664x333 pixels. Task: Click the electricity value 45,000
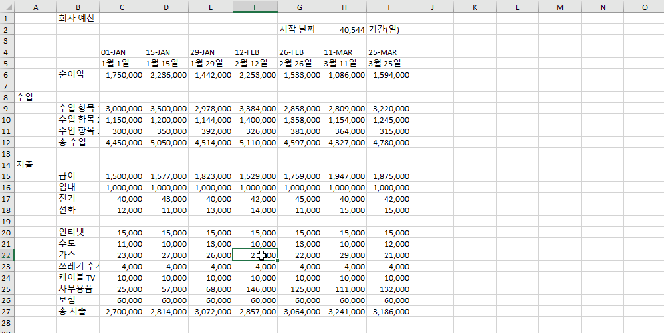point(300,198)
